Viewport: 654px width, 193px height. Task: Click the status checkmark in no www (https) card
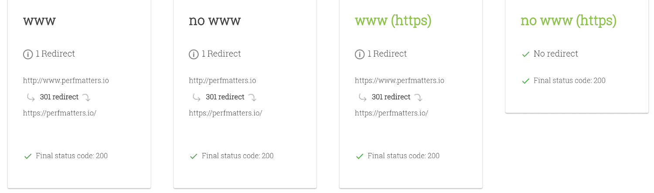525,81
